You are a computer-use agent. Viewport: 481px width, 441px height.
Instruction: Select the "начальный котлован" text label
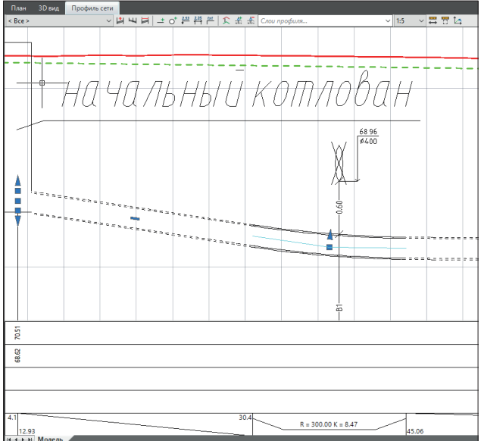(236, 94)
